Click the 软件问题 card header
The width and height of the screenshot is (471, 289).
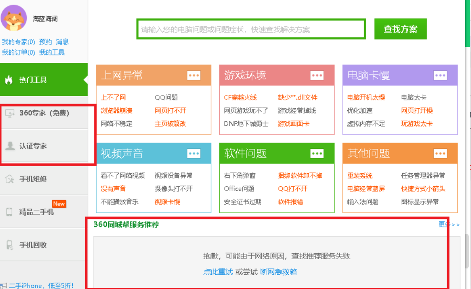coord(277,153)
